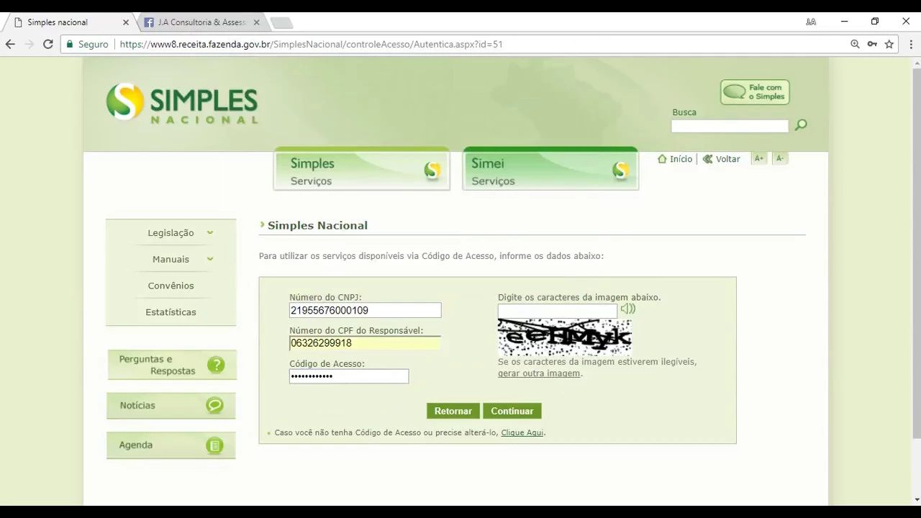The width and height of the screenshot is (921, 518).
Task: Open Chrome menu with three dots
Action: tap(911, 44)
